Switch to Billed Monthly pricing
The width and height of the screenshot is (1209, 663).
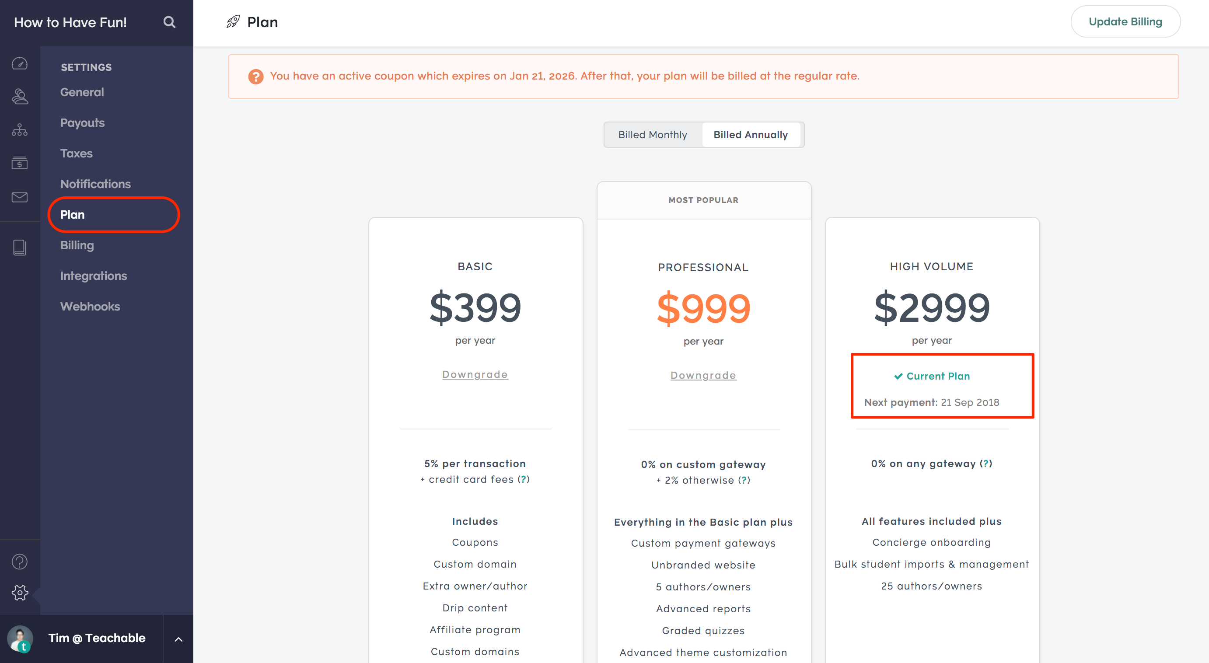click(x=652, y=135)
